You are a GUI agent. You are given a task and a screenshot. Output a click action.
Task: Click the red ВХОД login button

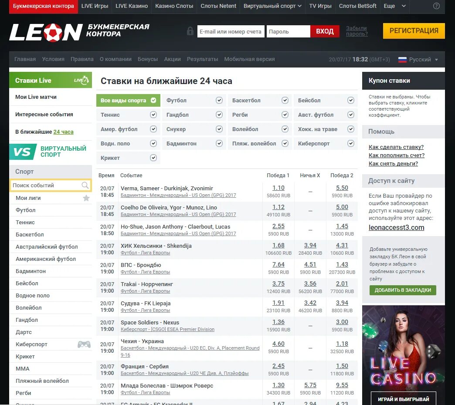point(325,31)
